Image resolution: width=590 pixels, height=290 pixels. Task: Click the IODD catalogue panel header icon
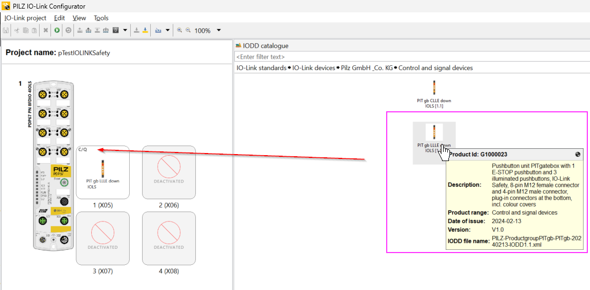tap(238, 46)
